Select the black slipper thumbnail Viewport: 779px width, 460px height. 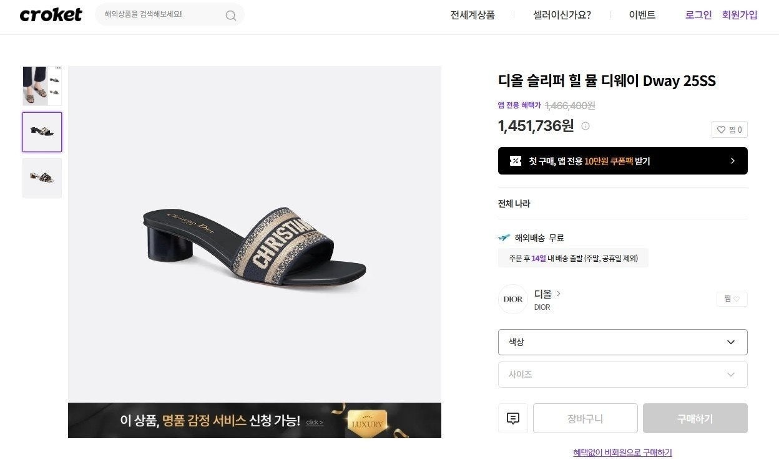42,132
